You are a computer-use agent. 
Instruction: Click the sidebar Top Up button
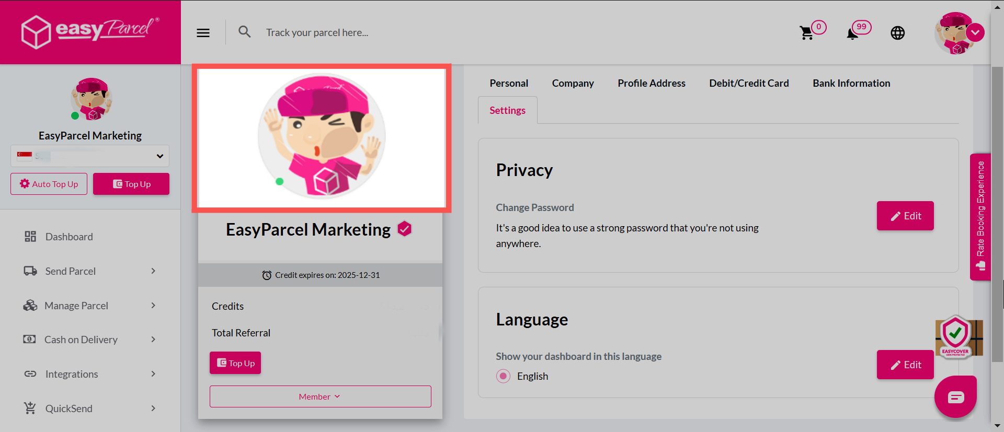tap(131, 184)
